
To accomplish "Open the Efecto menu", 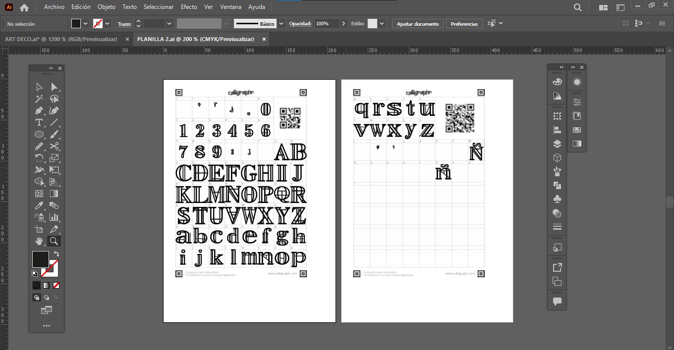I will coord(189,7).
